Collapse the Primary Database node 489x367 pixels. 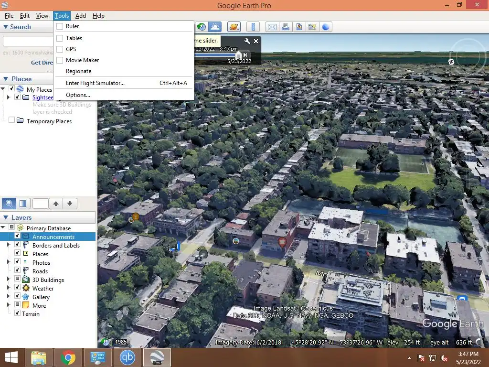3,227
